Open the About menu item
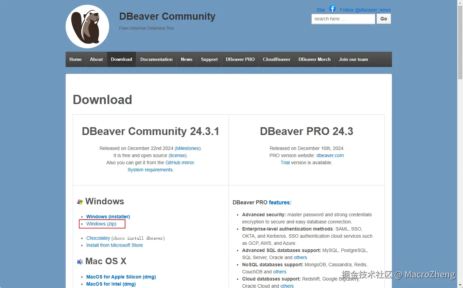Screen dimensions: 463x288 pyautogui.click(x=96, y=59)
